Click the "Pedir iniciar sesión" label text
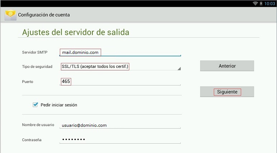 (x=59, y=105)
